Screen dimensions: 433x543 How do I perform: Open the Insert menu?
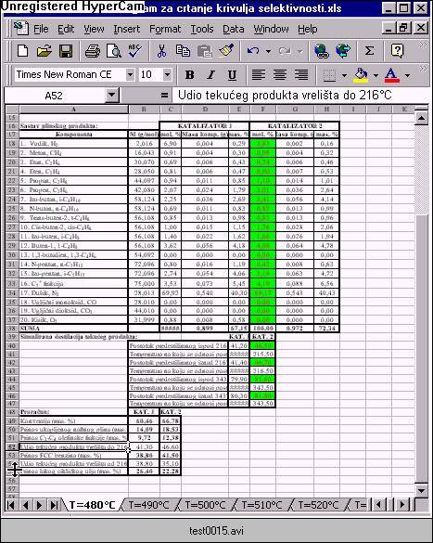pyautogui.click(x=127, y=29)
